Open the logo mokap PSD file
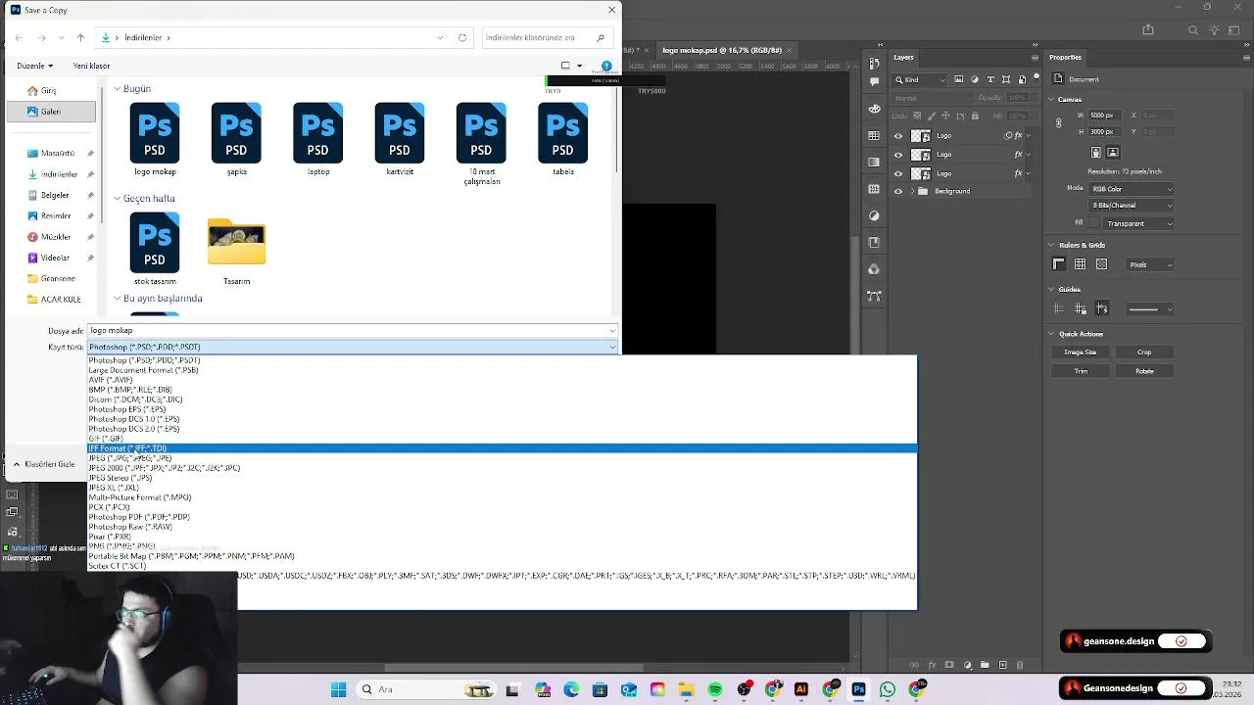The height and width of the screenshot is (705, 1254). click(x=155, y=139)
